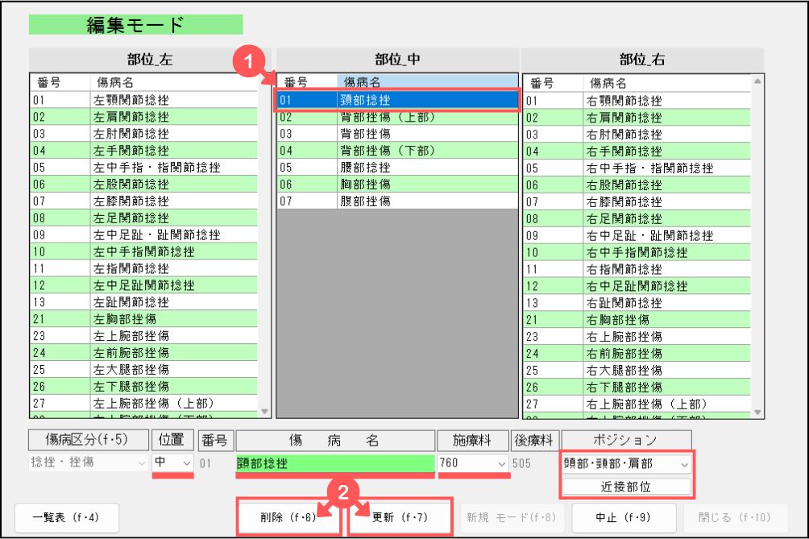Click 番号 column header in 部位_左
The width and height of the screenshot is (809, 539).
pyautogui.click(x=60, y=83)
